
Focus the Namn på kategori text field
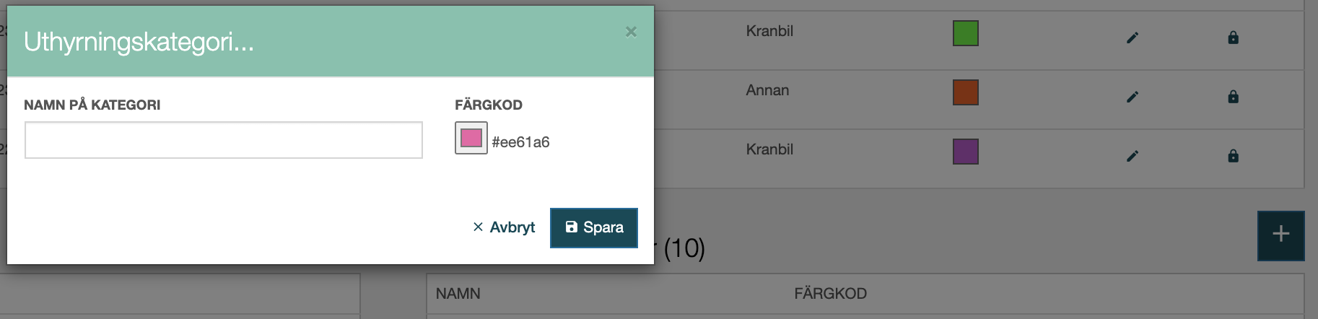click(x=224, y=140)
